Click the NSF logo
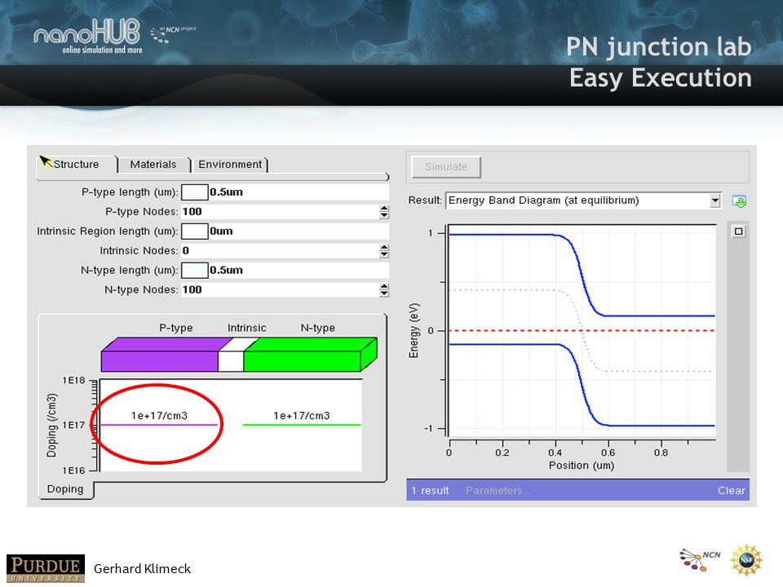 [746, 560]
